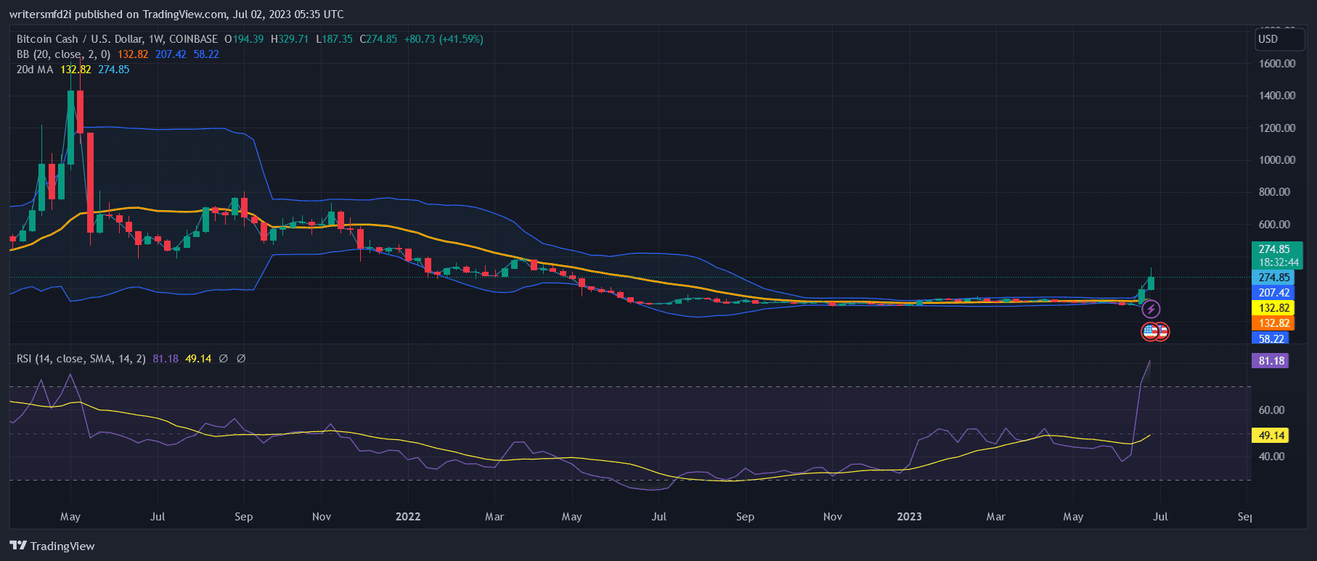
Task: Click the 2023 label on time axis
Action: click(x=909, y=517)
